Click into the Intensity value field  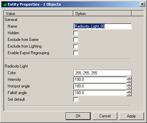click(100, 79)
